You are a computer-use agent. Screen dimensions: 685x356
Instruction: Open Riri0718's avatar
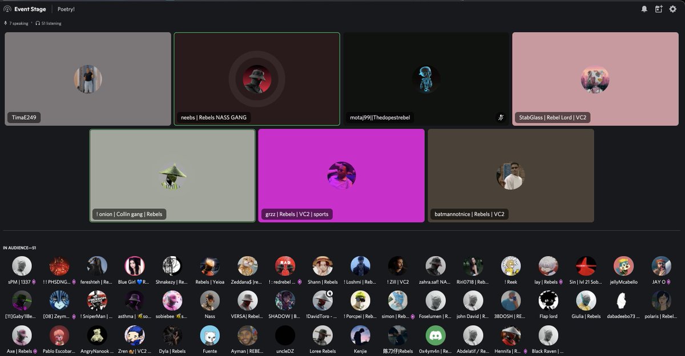pos(473,266)
